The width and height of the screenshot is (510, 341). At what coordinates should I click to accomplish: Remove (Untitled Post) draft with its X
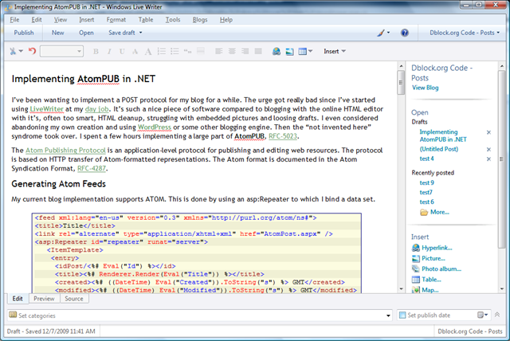488,149
